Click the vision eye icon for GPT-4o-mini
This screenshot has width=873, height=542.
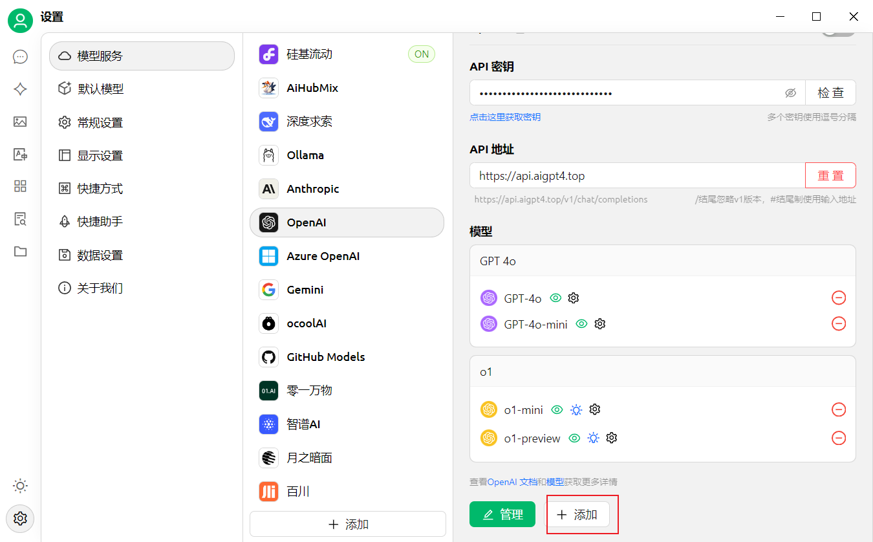(581, 324)
